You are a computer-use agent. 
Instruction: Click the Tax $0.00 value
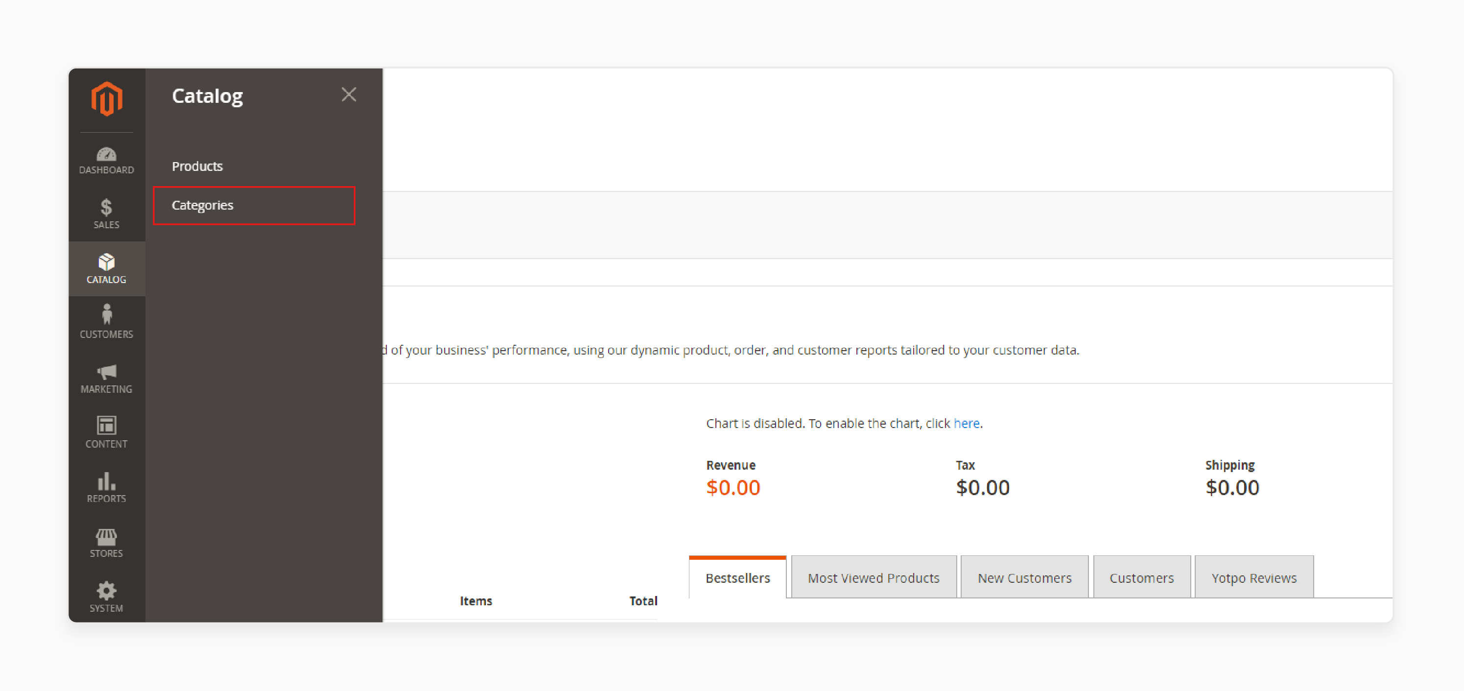coord(983,488)
